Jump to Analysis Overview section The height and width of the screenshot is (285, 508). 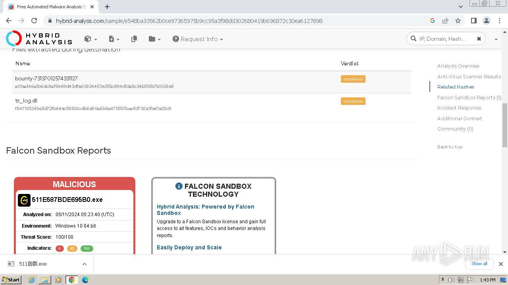[x=458, y=66]
